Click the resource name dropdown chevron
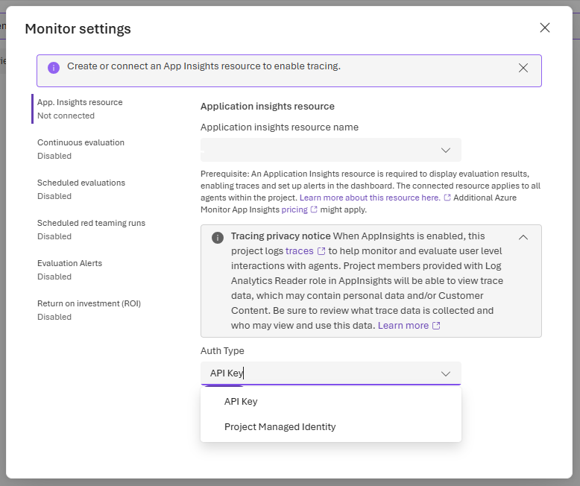This screenshot has height=486, width=580. 446,150
